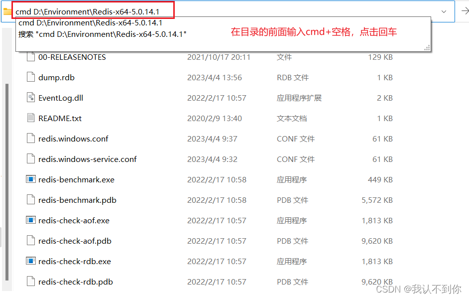Click the date 2020/2/9 13:40
Screen dimensions: 469x299
pos(215,119)
